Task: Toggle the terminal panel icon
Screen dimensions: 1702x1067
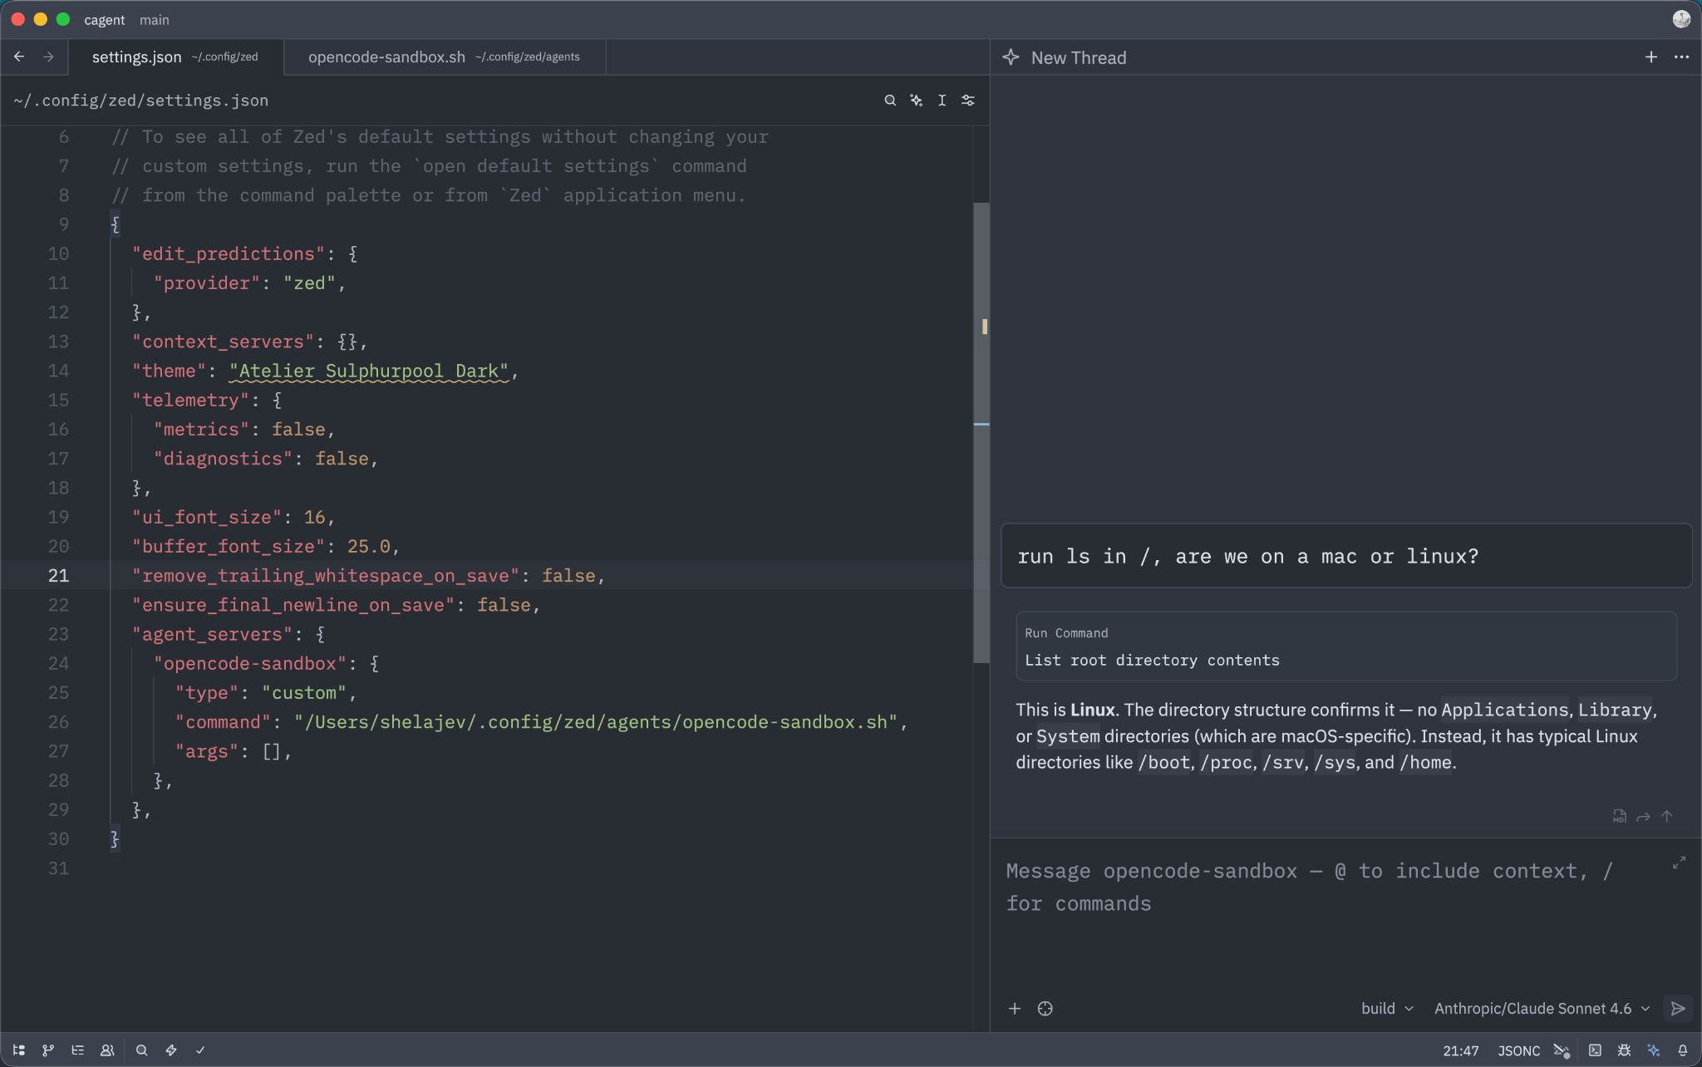Action: tap(1595, 1050)
